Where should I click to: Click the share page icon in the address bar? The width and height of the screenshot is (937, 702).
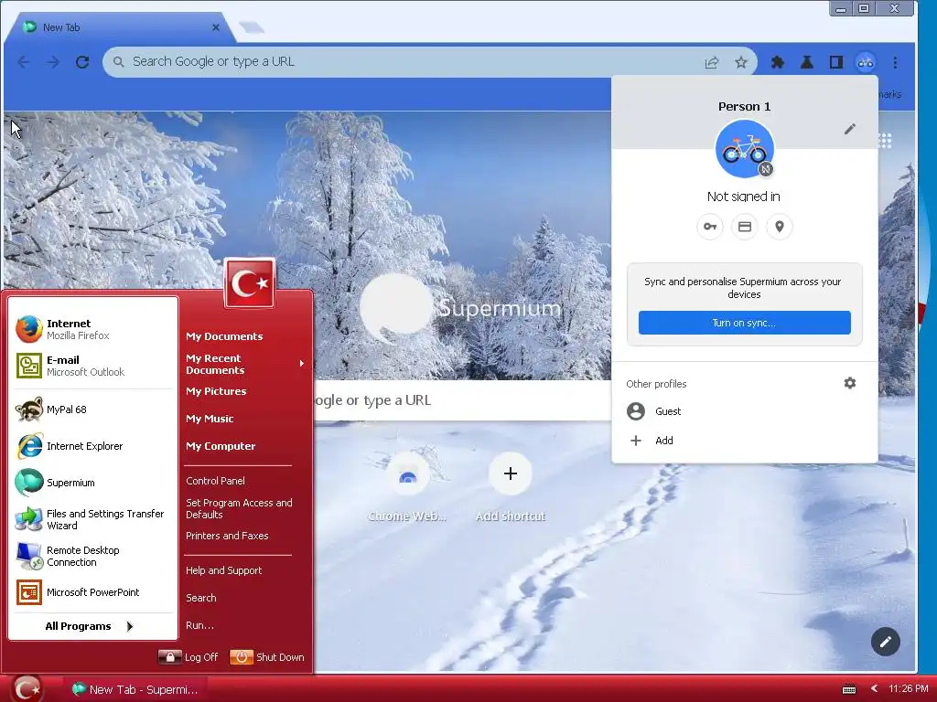click(x=711, y=62)
